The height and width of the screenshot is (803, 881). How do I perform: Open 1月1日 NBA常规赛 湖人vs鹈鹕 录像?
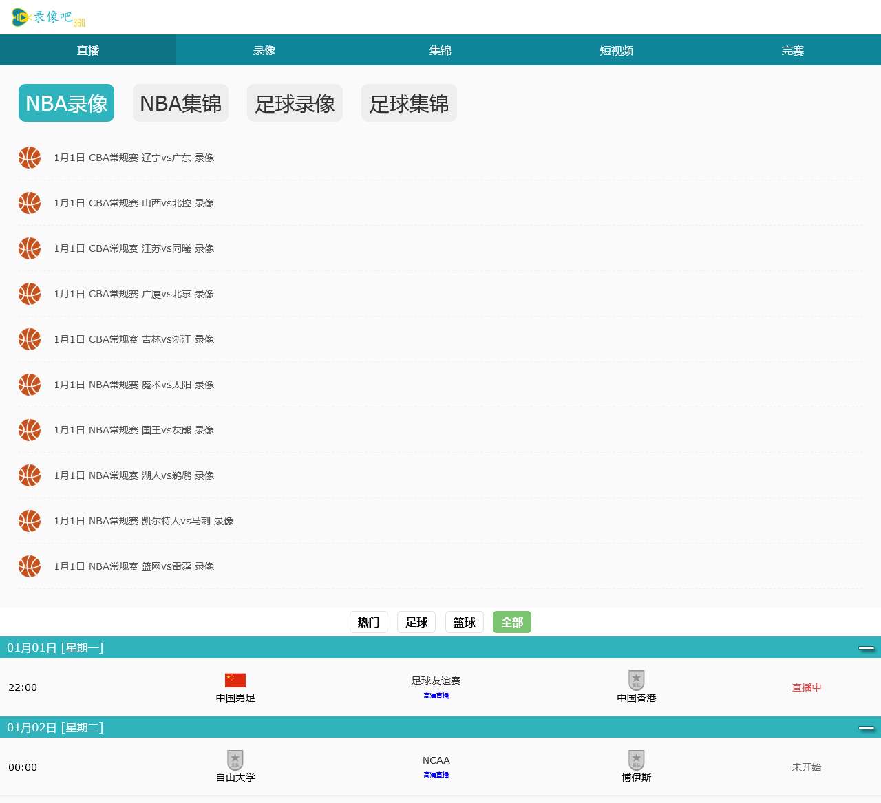[134, 475]
